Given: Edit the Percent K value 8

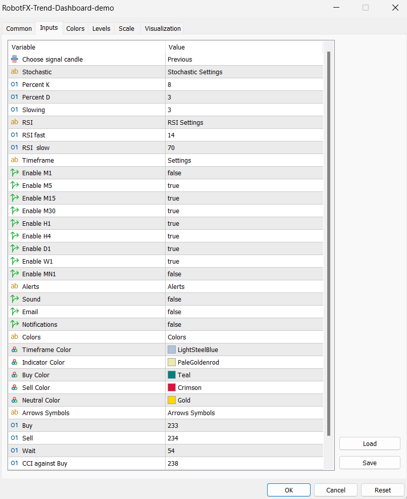Looking at the screenshot, I should pos(244,85).
